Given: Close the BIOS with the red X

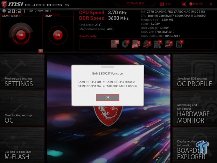Looking at the screenshot, I should [211, 4].
